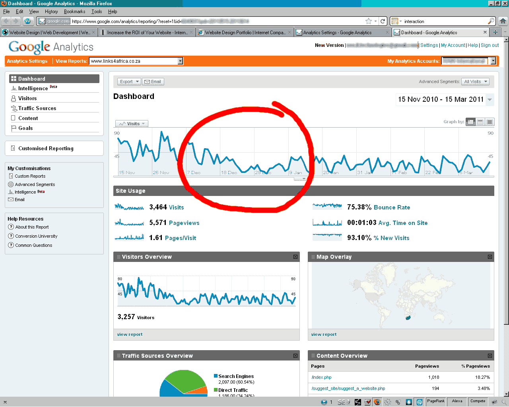Close the Dashboard - Google Analytics tab
The width and height of the screenshot is (509, 407).
[x=485, y=32]
